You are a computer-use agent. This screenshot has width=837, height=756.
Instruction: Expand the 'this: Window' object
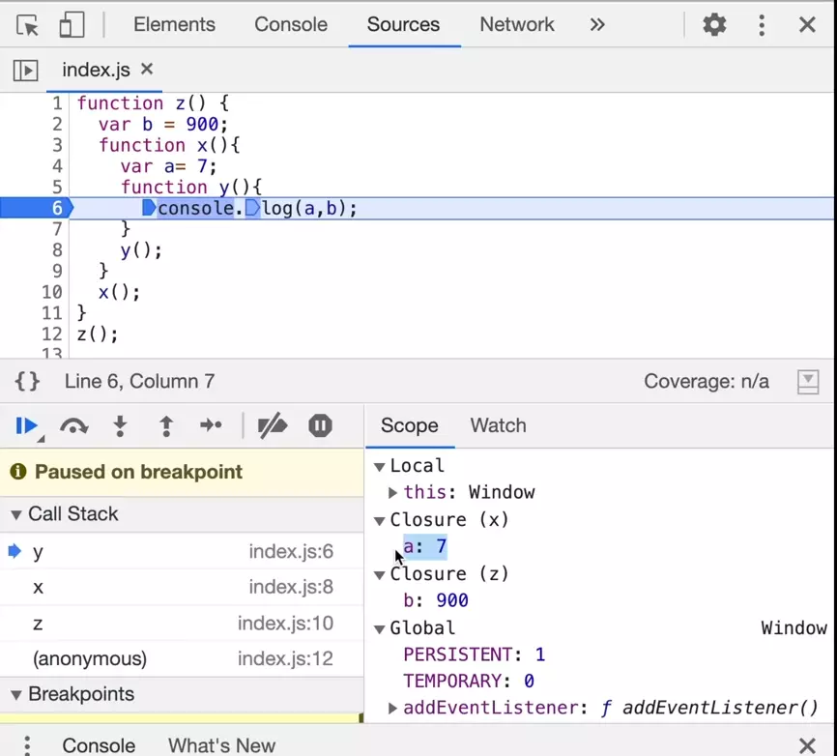(x=393, y=493)
